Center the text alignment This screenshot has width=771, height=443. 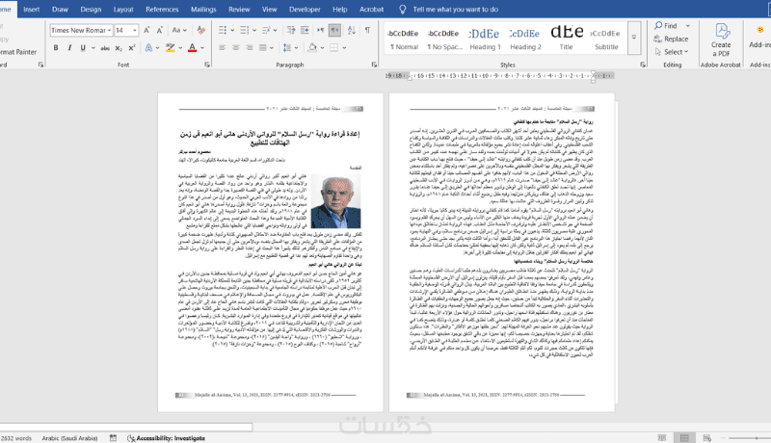[x=236, y=47]
